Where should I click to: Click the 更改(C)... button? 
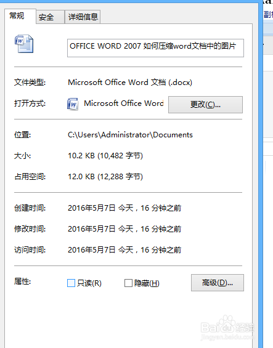205,105
